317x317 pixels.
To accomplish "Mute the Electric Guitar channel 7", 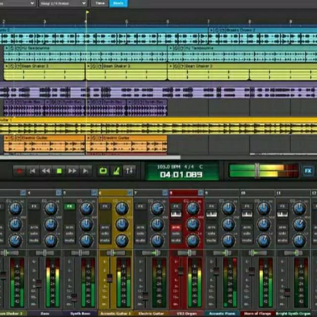I will 141,240.
